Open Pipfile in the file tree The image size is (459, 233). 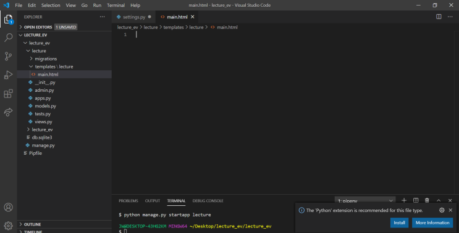(64, 153)
